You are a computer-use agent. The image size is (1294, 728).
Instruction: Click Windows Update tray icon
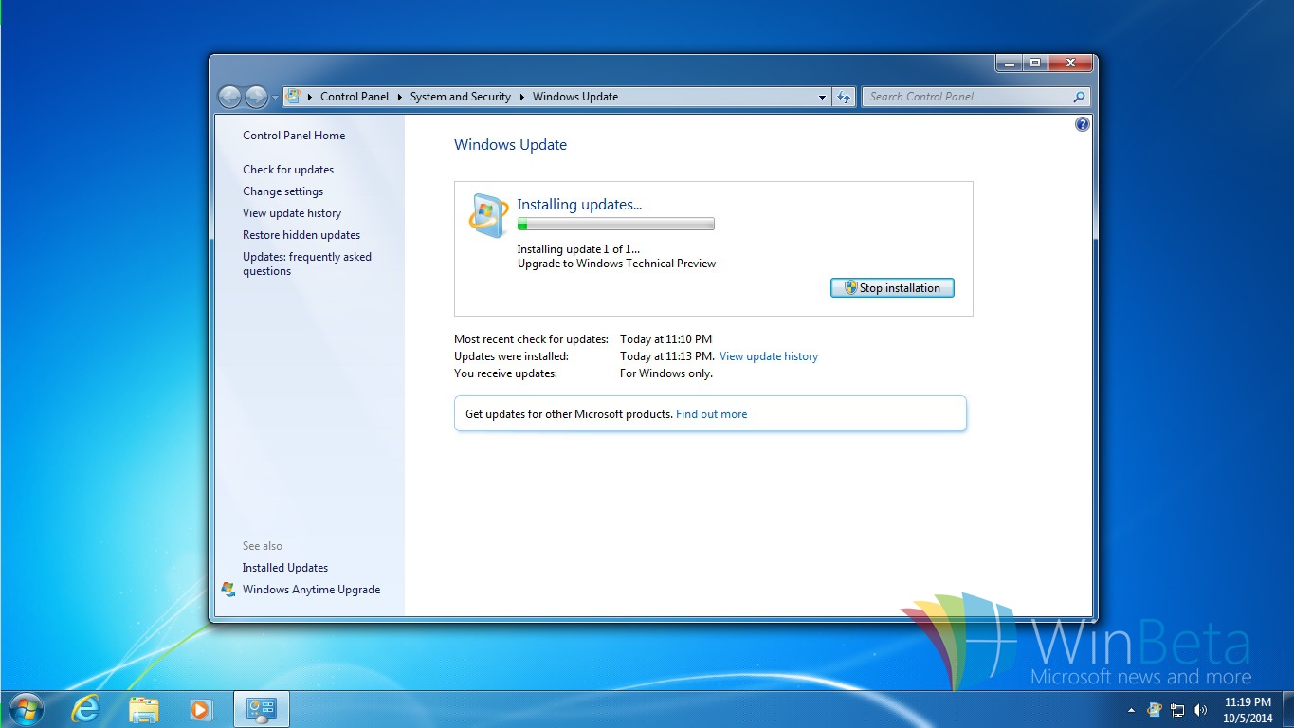point(1155,710)
